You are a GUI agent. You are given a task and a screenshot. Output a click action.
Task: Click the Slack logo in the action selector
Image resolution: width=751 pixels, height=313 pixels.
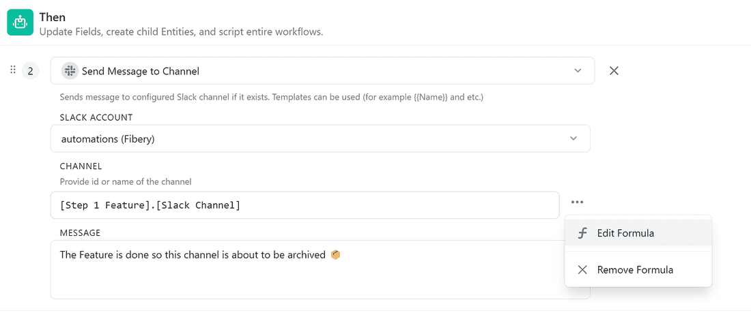[x=69, y=71]
